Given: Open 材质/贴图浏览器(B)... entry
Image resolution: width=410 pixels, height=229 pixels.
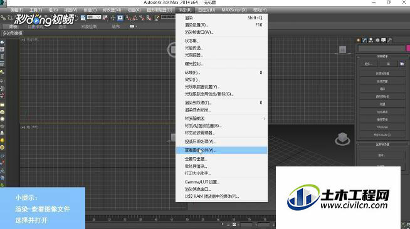Looking at the screenshot, I should 222,126.
